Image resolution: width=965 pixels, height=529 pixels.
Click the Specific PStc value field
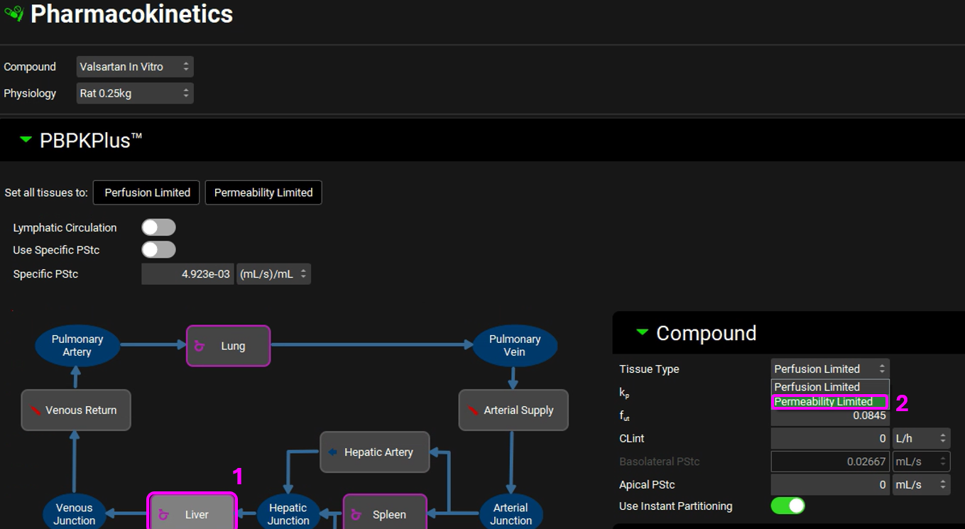click(187, 274)
